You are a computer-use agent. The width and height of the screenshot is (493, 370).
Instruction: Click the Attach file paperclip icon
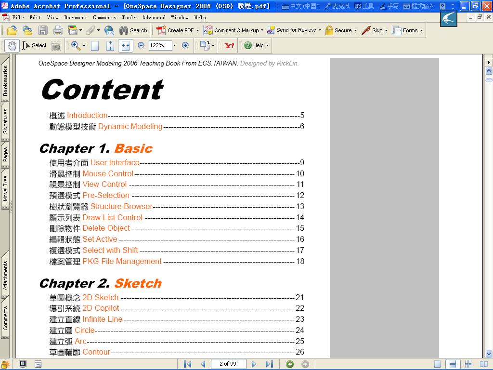(90, 30)
